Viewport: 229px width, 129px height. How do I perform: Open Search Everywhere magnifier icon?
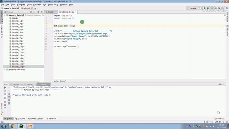tap(227, 8)
